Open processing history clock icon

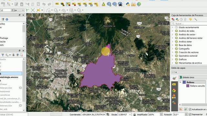point(181,19)
